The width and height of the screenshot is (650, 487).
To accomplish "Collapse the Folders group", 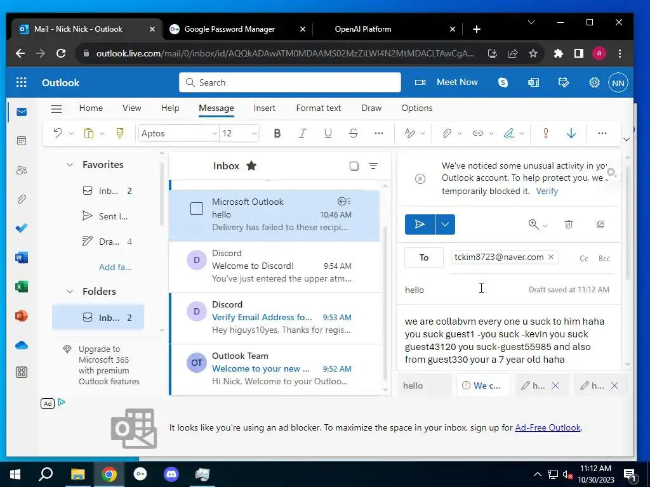I will (70, 291).
